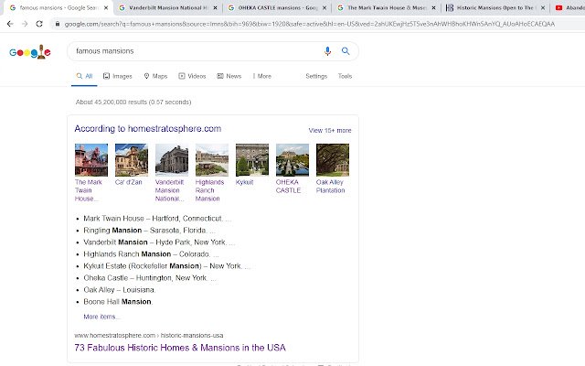Image resolution: width=585 pixels, height=366 pixels.
Task: Close The Mark Twain House browser tab
Action: click(x=433, y=7)
